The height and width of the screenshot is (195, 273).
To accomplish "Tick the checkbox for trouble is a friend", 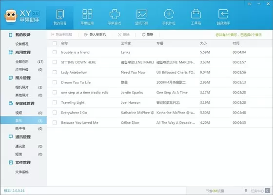I will point(55,52).
